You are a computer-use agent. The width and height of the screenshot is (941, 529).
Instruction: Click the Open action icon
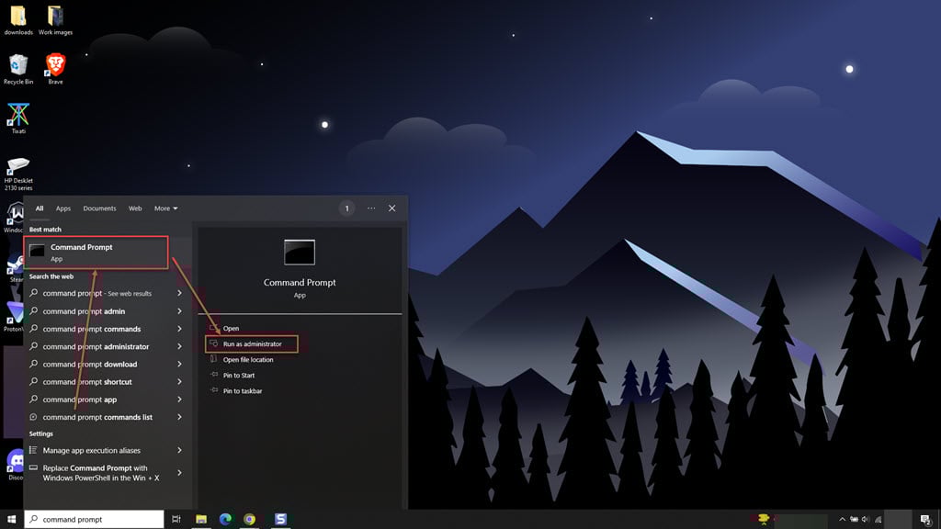pyautogui.click(x=214, y=329)
